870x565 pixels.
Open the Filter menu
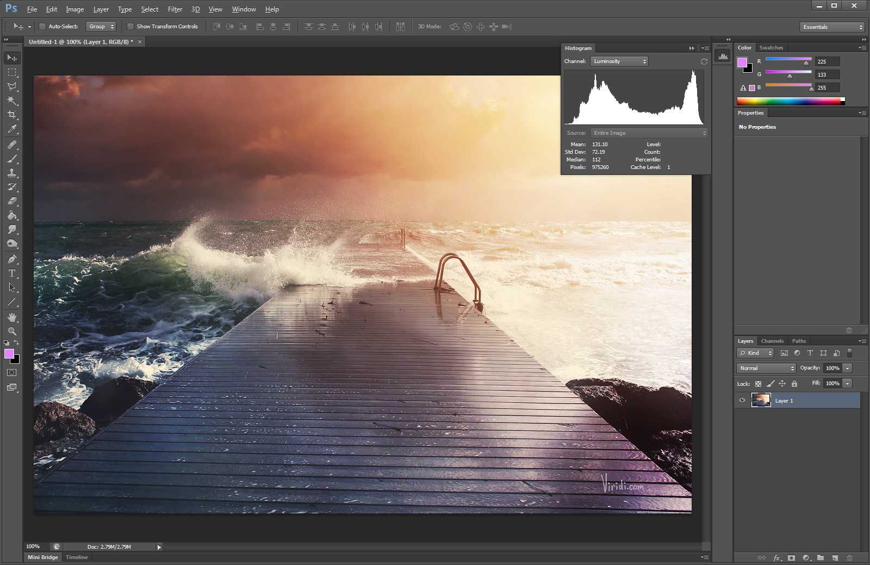(175, 9)
